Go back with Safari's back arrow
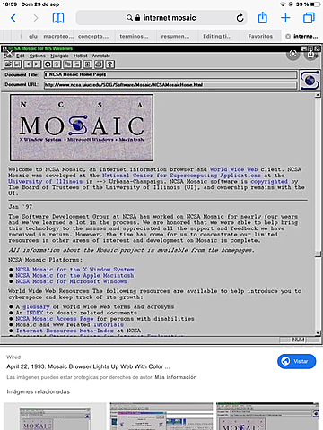The image size is (323, 430). pos(13,18)
